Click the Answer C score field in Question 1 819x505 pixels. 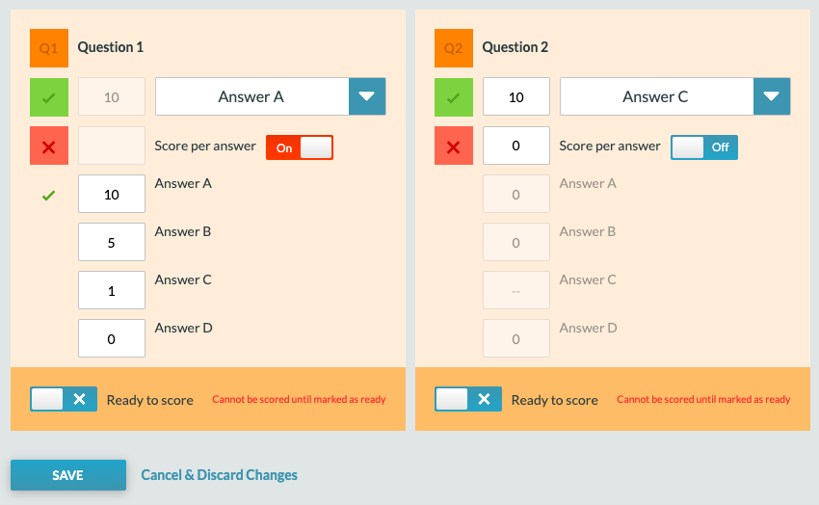[x=112, y=291]
